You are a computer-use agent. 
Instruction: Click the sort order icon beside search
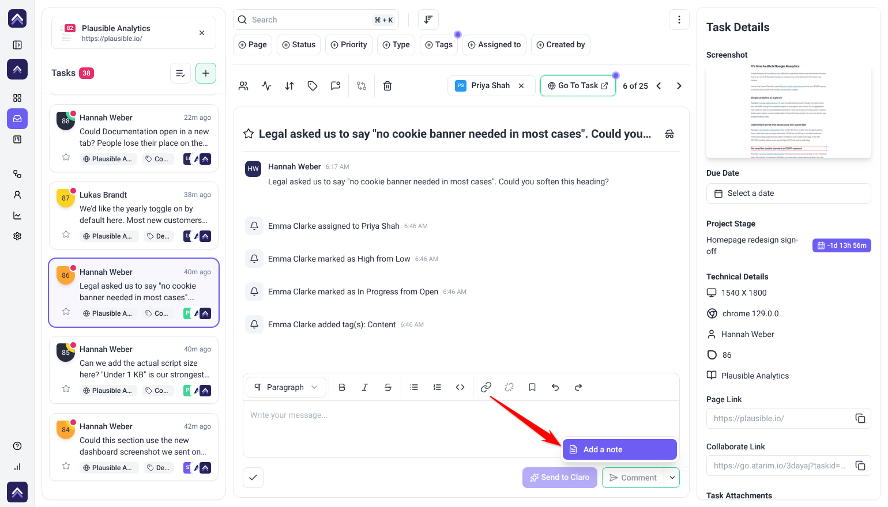428,20
